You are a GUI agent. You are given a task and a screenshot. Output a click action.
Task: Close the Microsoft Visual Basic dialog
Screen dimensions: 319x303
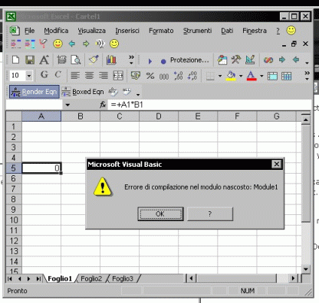point(277,164)
